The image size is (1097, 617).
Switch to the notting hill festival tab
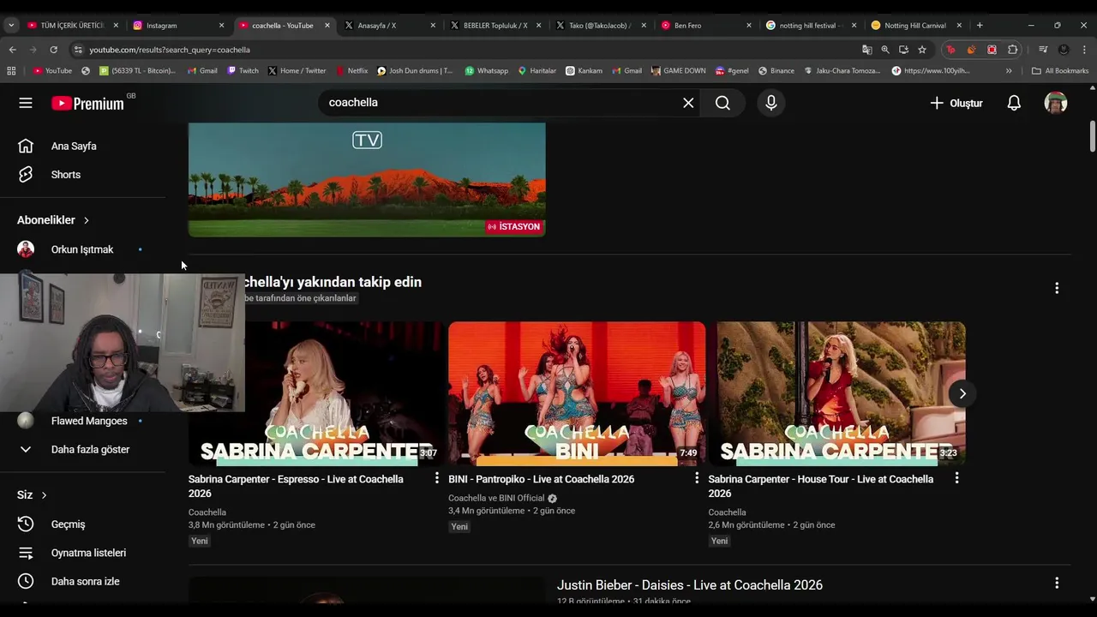(x=811, y=26)
